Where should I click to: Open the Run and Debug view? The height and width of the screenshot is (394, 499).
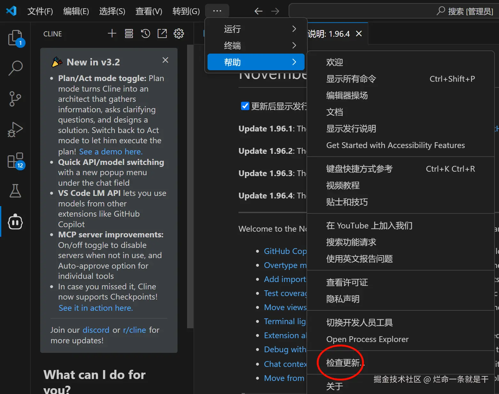pos(15,130)
